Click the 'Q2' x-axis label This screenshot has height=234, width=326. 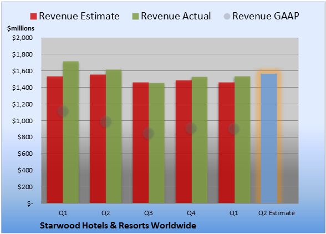tap(105, 213)
